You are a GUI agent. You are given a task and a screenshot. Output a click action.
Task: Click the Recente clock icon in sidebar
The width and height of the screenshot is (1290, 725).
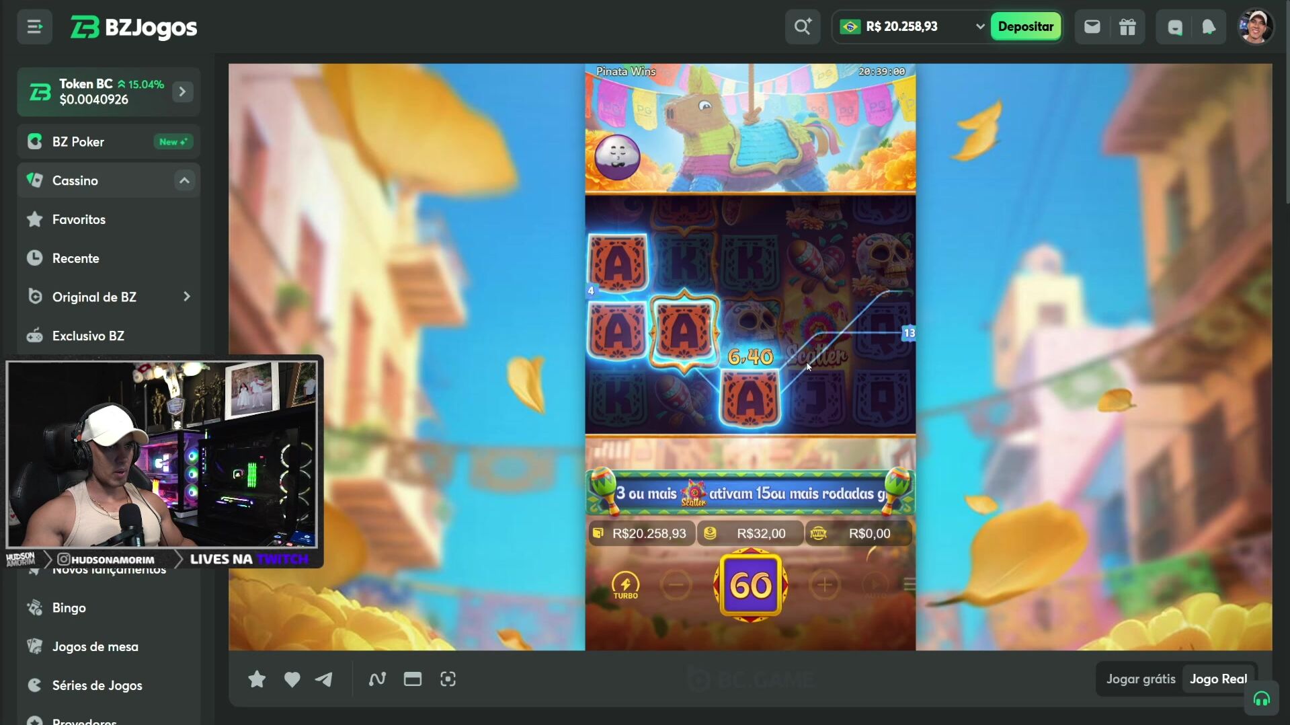tap(35, 258)
